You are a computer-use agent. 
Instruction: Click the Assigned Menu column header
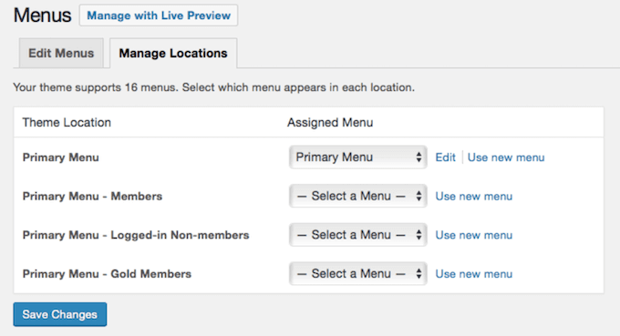click(330, 122)
